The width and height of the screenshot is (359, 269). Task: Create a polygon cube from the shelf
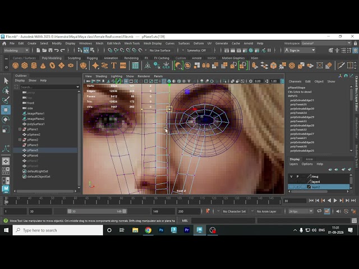point(25,66)
